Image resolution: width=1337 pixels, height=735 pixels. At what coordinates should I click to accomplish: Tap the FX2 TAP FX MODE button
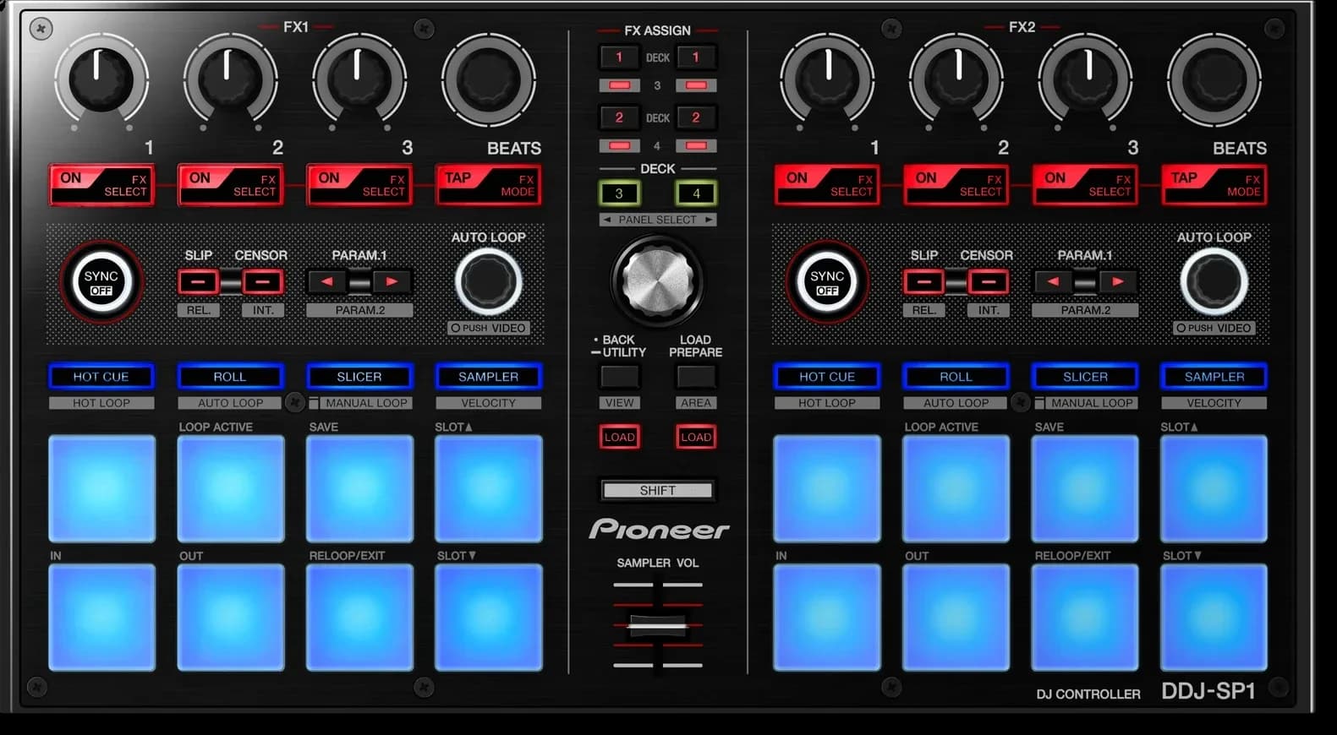click(x=1214, y=185)
